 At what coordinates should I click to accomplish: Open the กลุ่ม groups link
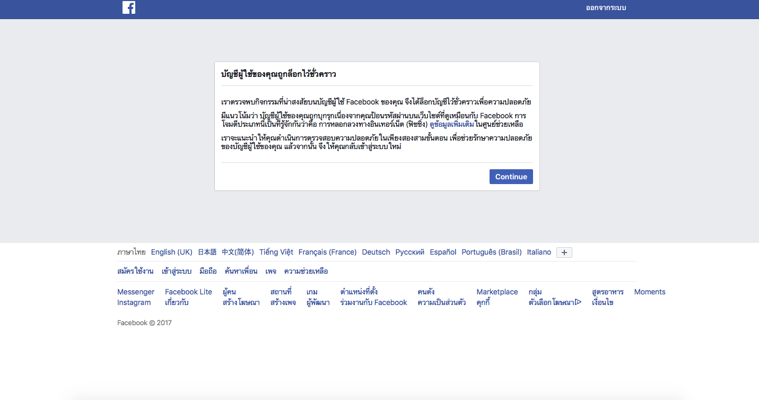coord(535,292)
